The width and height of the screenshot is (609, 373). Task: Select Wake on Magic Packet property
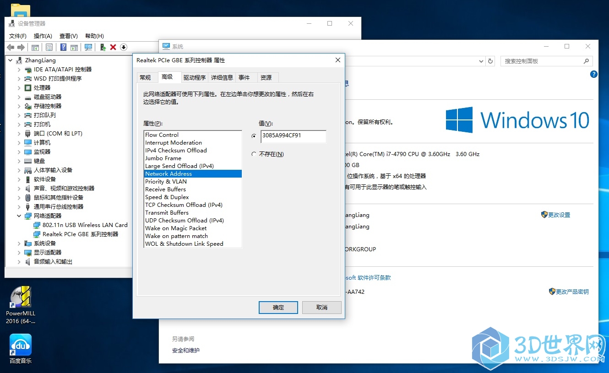pos(193,228)
